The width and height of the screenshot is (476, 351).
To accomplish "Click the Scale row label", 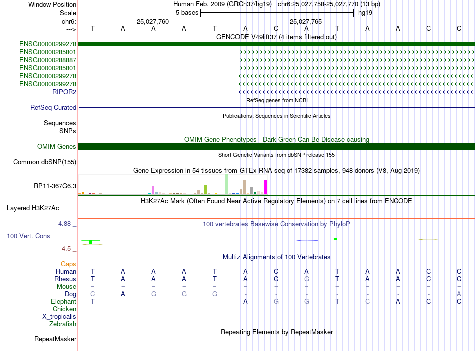I will click(x=68, y=13).
